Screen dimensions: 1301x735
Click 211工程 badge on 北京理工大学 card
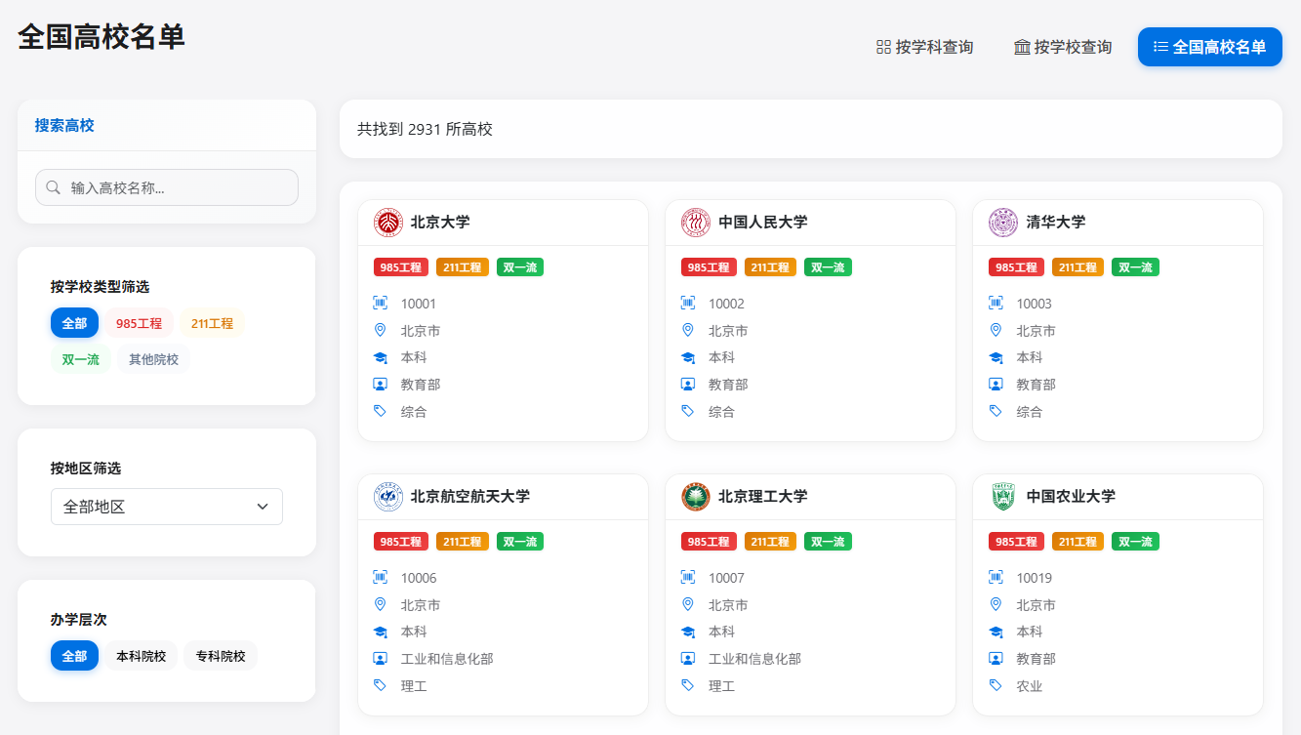[x=770, y=542]
